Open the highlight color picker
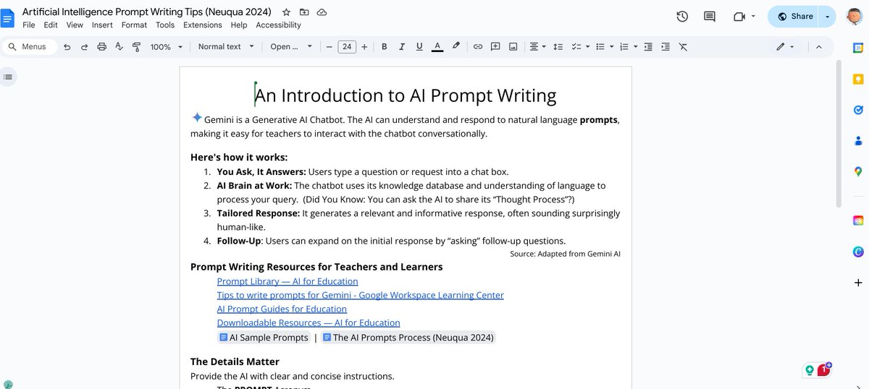869x389 pixels. click(456, 46)
